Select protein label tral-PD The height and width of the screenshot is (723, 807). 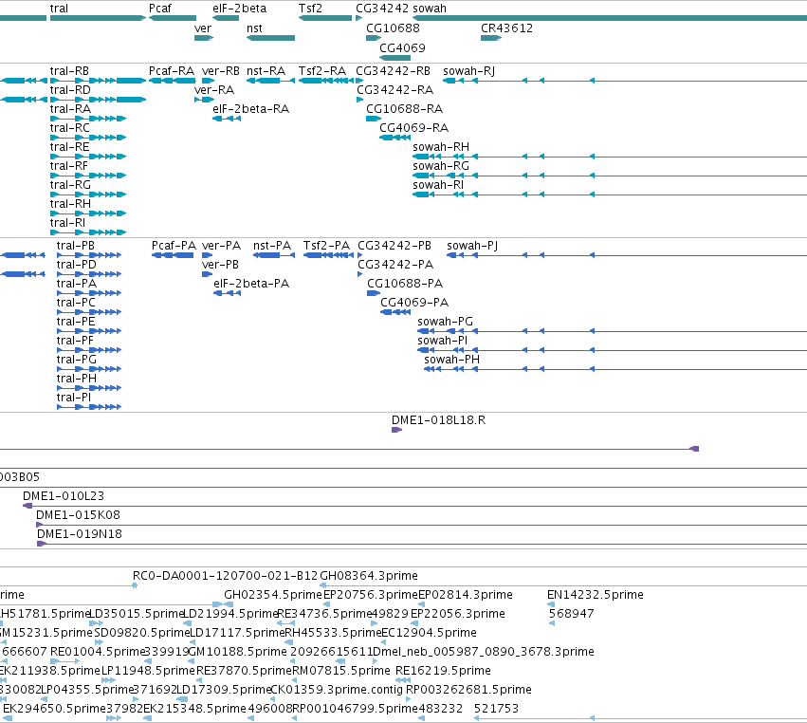coord(76,265)
